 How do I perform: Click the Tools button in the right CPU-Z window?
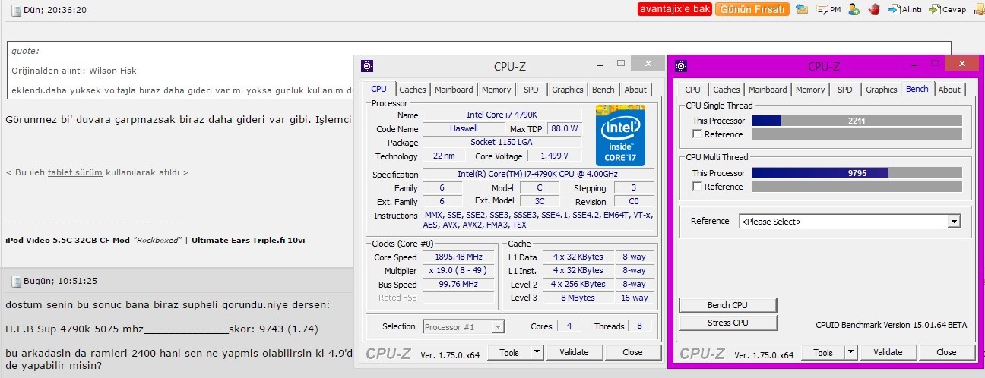823,352
